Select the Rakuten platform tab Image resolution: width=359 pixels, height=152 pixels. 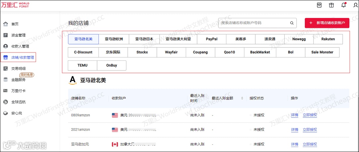(x=328, y=39)
